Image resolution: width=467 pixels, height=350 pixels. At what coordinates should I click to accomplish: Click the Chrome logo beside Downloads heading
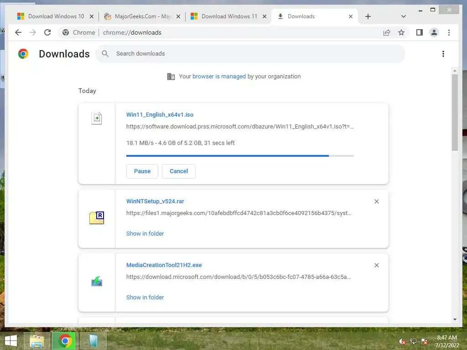click(23, 54)
